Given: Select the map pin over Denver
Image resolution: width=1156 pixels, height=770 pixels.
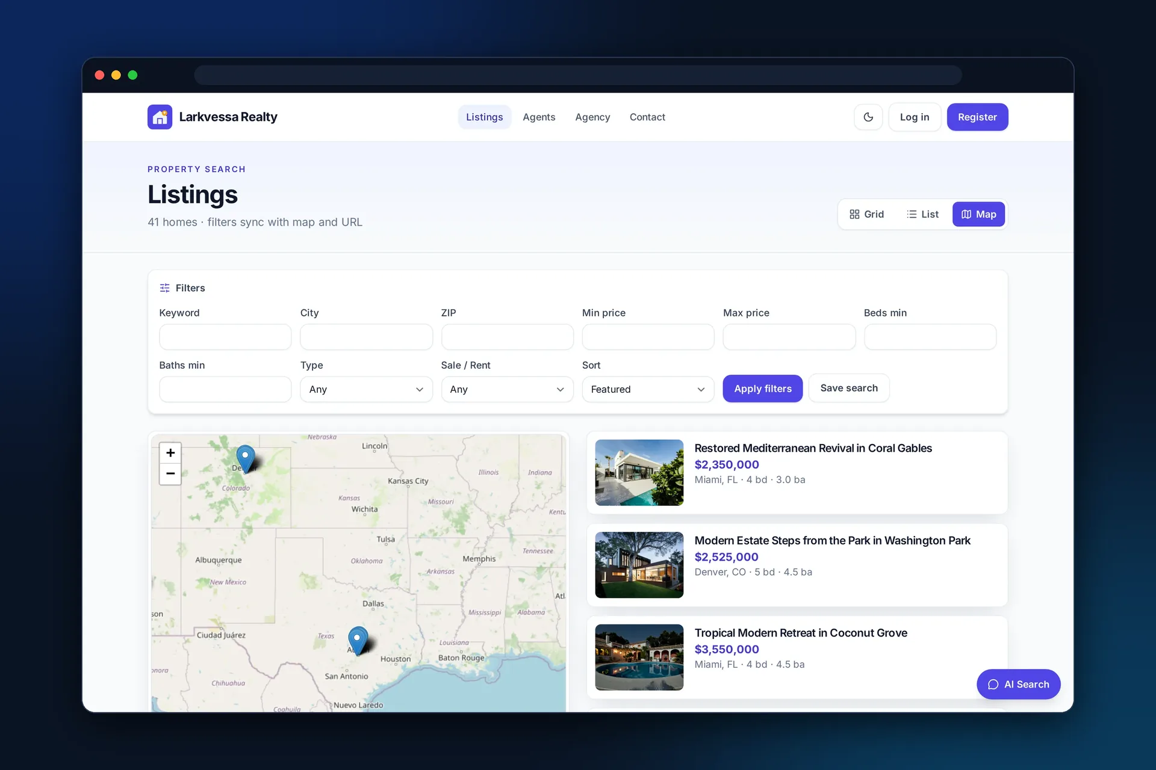Looking at the screenshot, I should point(246,458).
